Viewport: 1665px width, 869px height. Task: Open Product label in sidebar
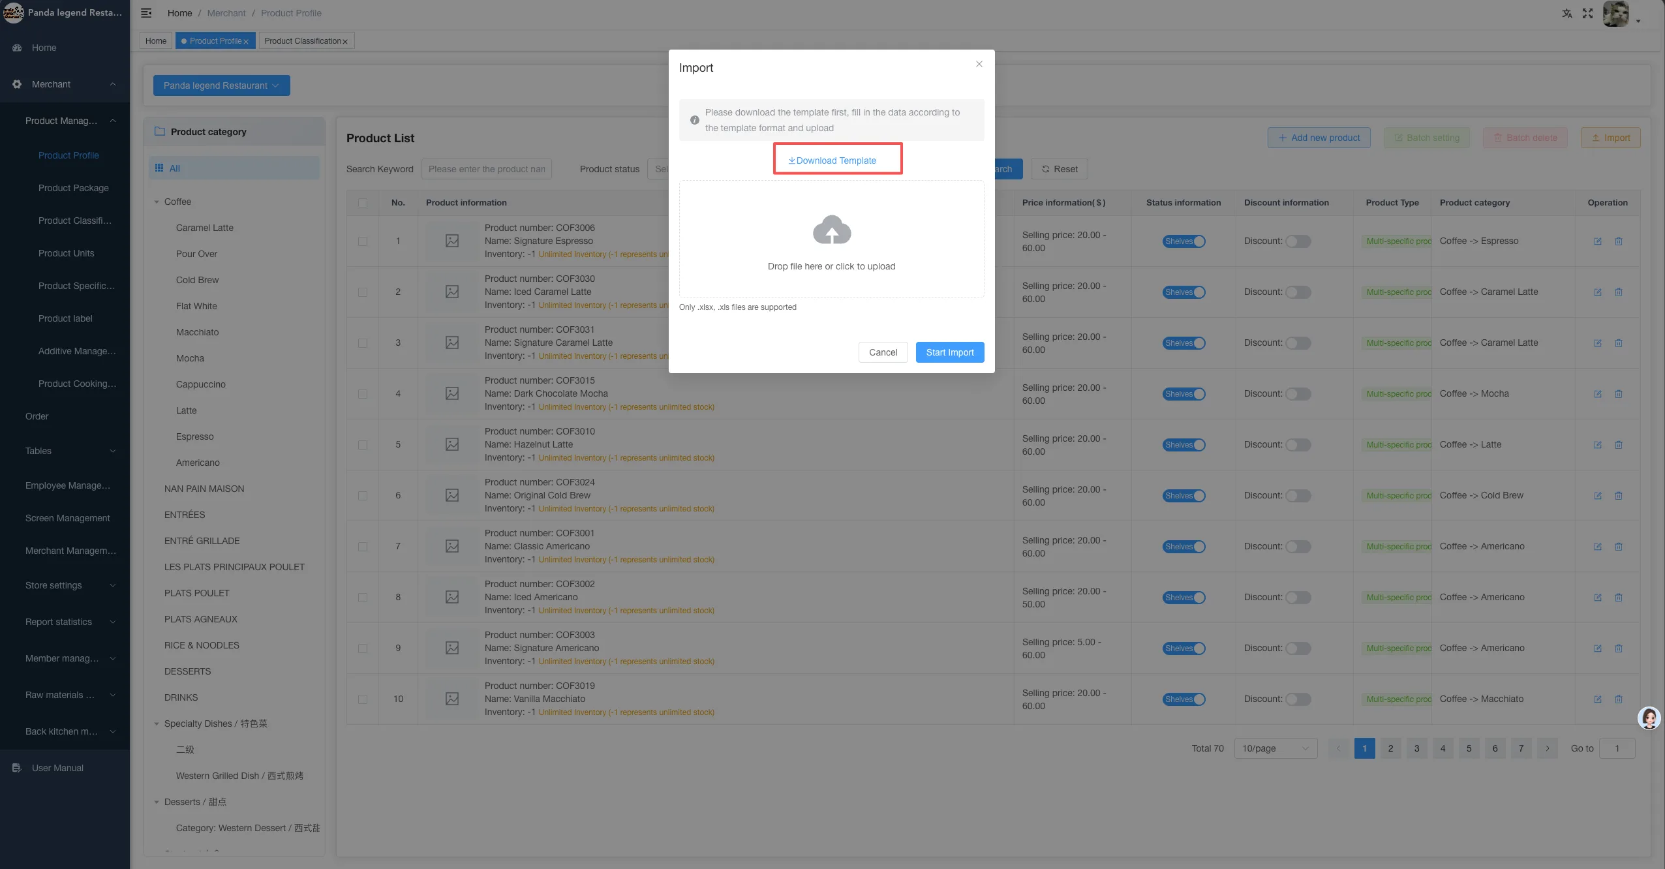[65, 318]
